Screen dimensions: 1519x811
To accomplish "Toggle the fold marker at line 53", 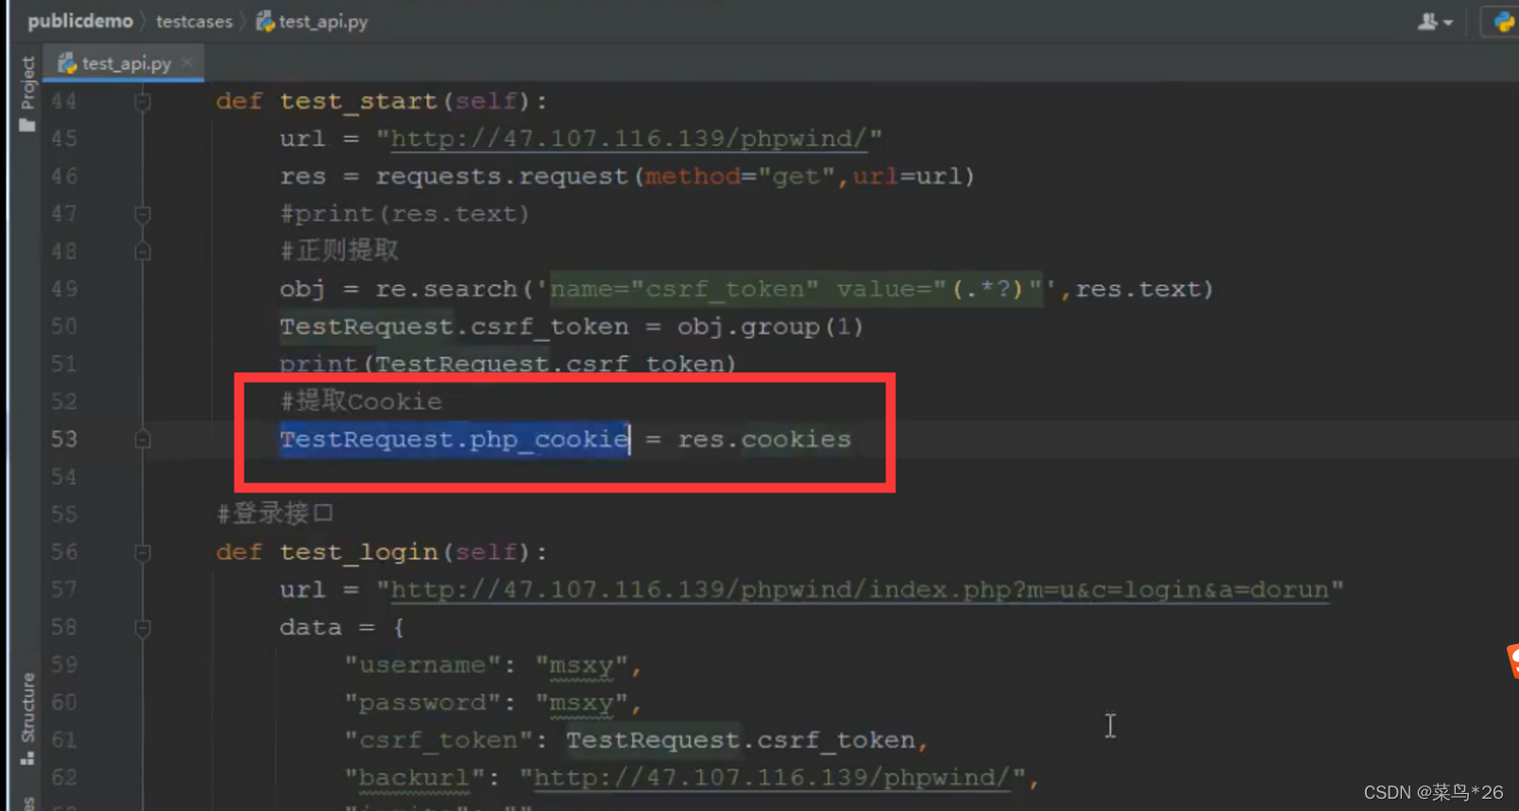I will click(x=143, y=439).
